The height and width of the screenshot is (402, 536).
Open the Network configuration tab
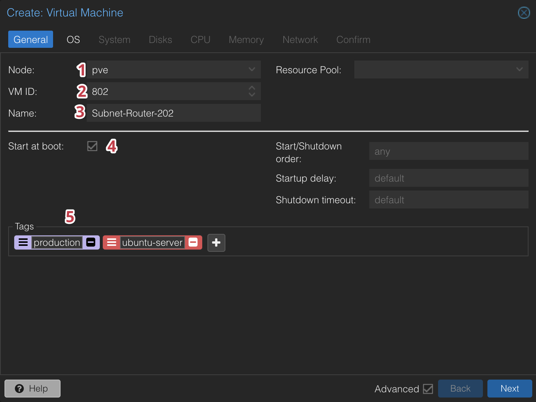click(x=300, y=39)
